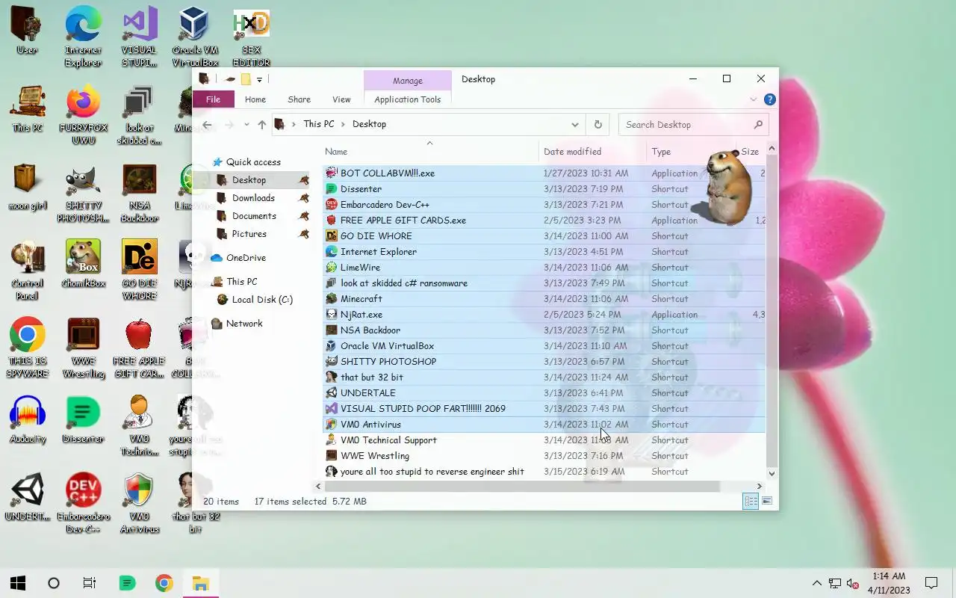Viewport: 956px width, 598px height.
Task: Switch to the Home ribbon tab
Action: tap(255, 99)
